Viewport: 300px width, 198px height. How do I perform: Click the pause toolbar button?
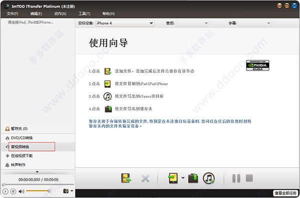236,178
